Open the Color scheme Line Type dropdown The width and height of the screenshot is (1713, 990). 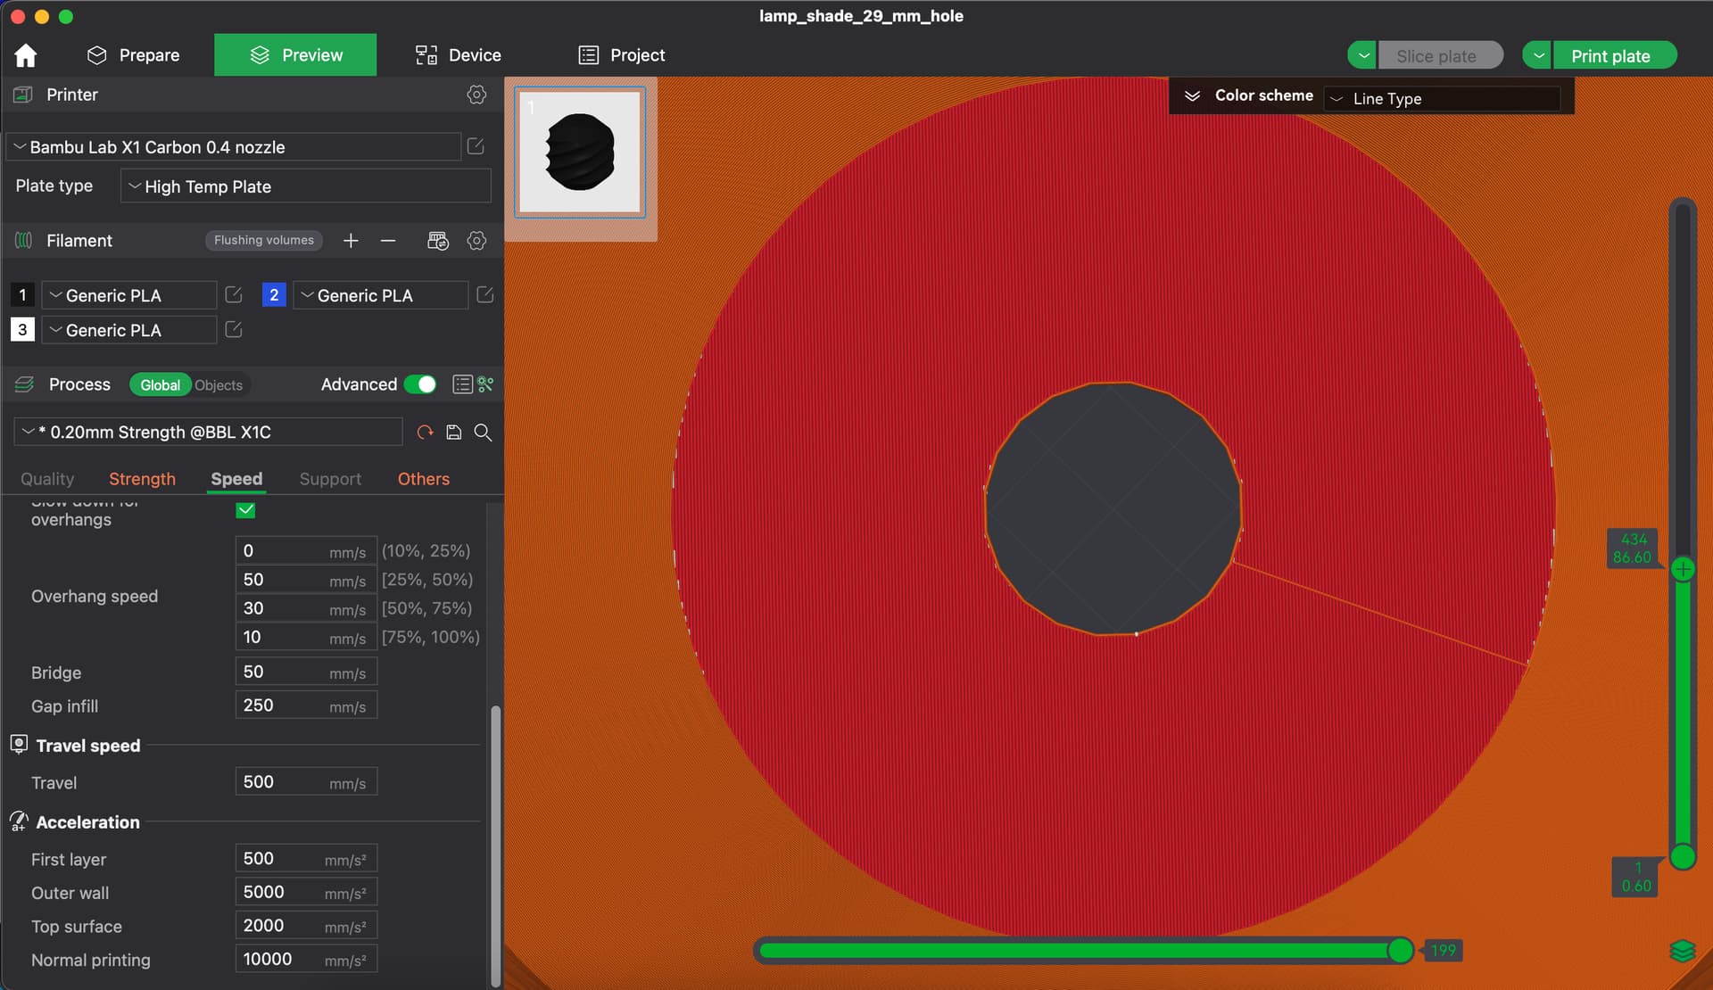point(1442,99)
